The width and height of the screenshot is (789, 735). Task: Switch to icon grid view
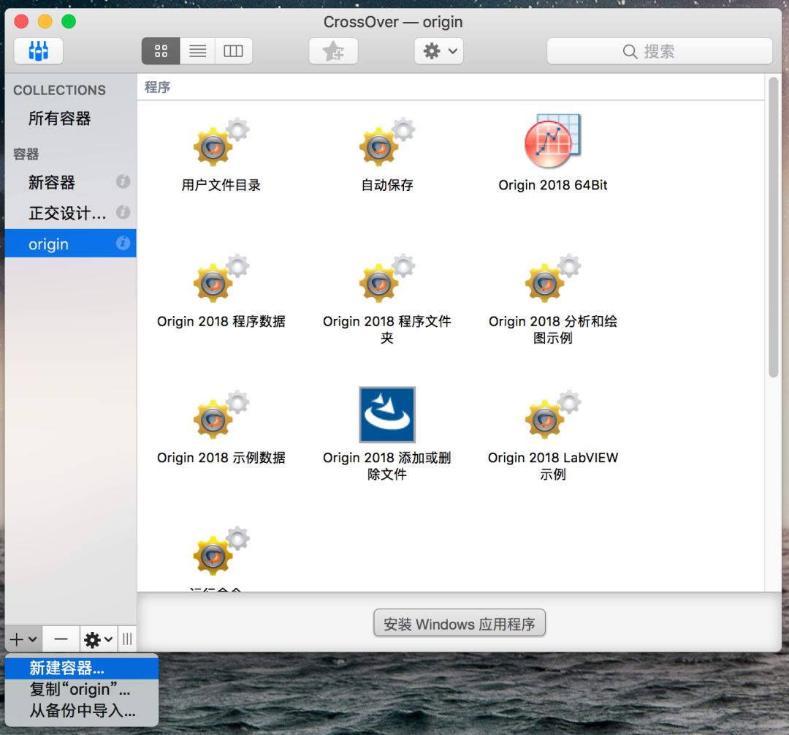161,51
